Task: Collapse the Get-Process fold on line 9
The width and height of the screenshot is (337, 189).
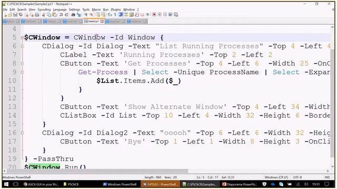Action: point(22,72)
